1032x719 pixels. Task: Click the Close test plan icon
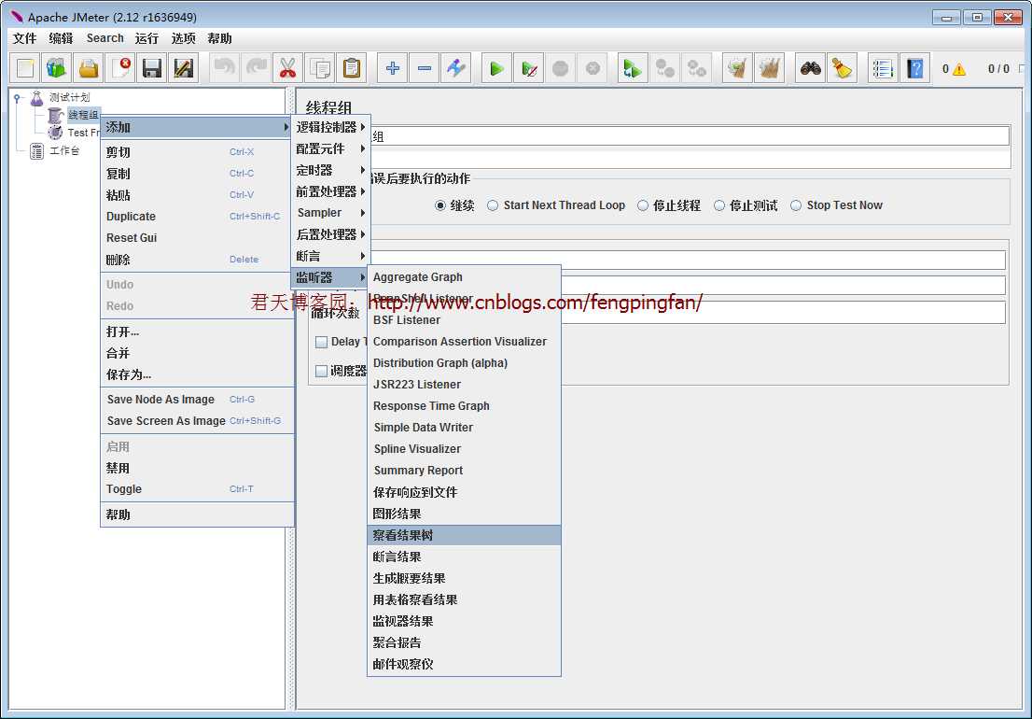click(x=119, y=68)
